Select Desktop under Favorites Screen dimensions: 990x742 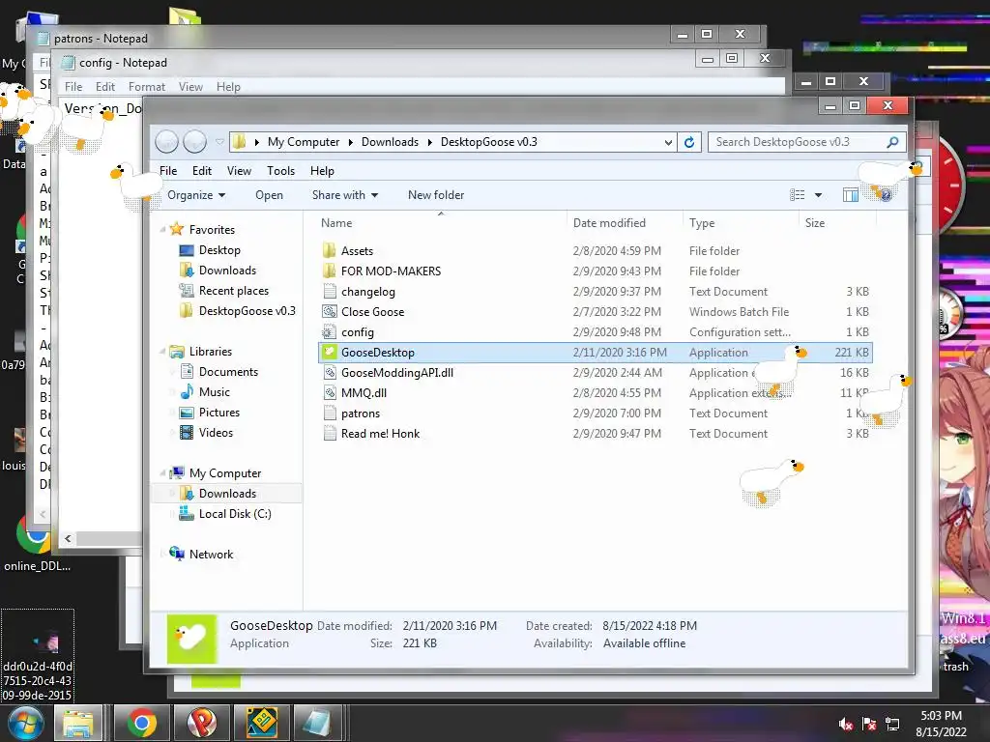(219, 250)
